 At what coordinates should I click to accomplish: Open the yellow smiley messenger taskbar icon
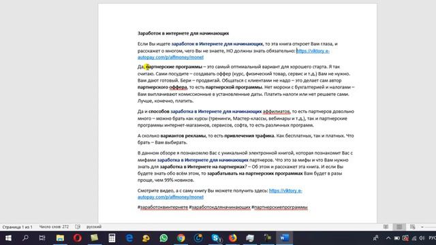146,238
